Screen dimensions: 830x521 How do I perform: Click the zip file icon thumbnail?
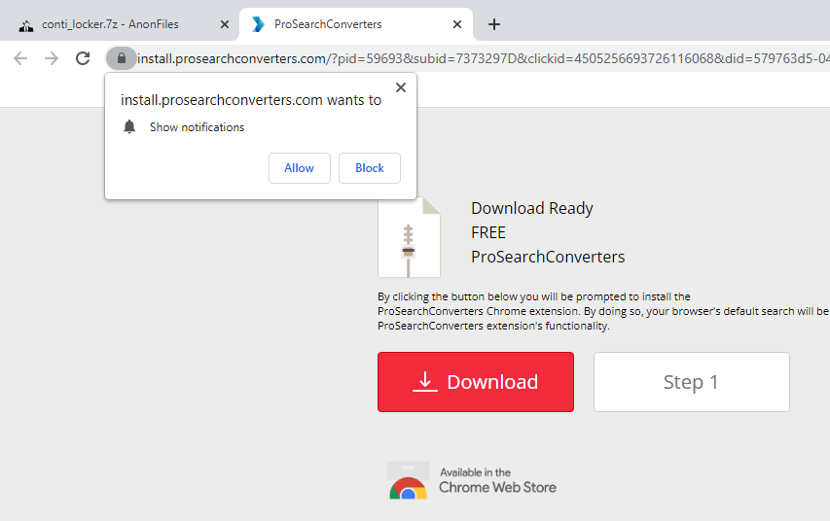409,237
